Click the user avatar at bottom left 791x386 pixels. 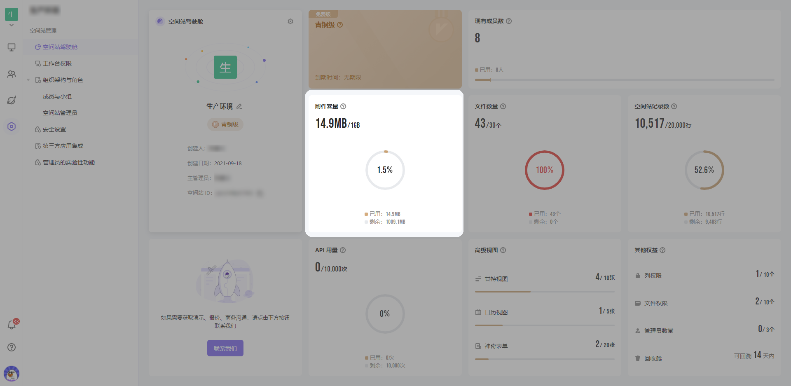click(12, 373)
